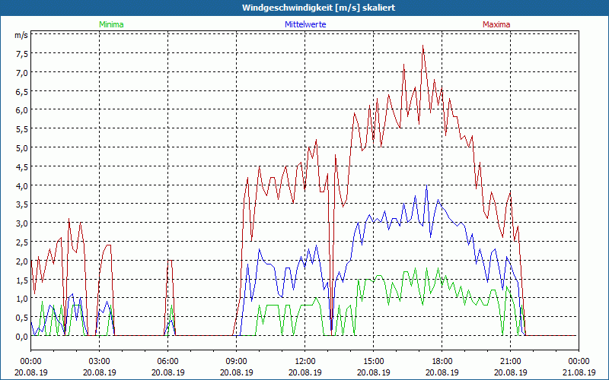The width and height of the screenshot is (609, 380).
Task: Click the "3,0" y-axis value
Action: (22, 223)
